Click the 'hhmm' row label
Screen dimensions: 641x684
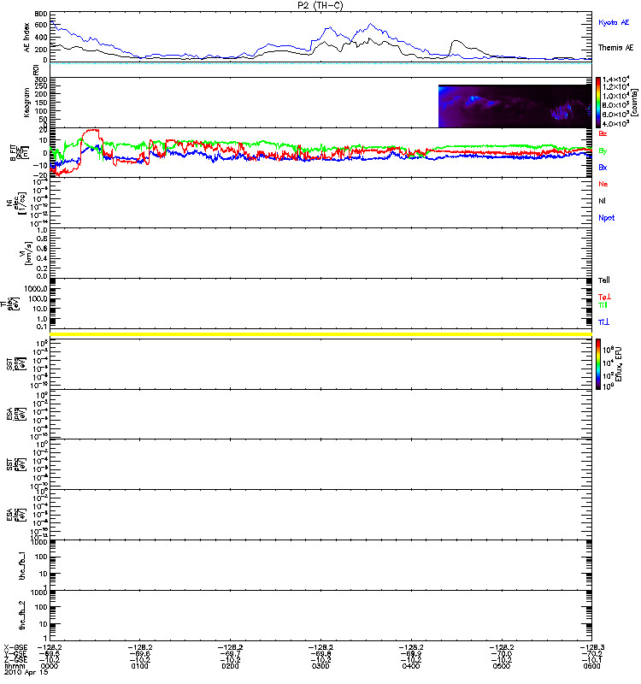tap(15, 666)
